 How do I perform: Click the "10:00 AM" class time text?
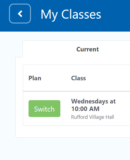85,109
